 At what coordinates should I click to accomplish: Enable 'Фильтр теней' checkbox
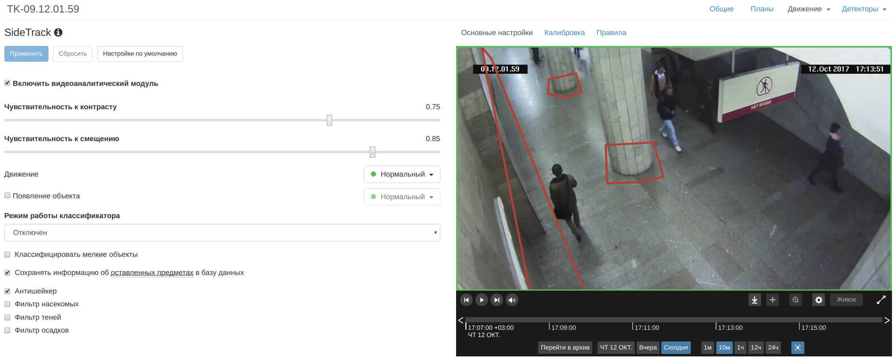pyautogui.click(x=7, y=317)
